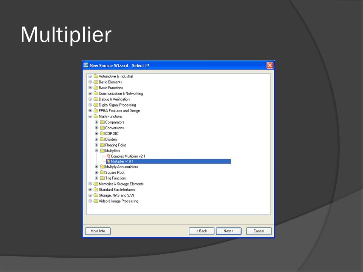This screenshot has width=363, height=272.
Task: Click the New Source Wizard title bar icon
Action: coord(86,65)
